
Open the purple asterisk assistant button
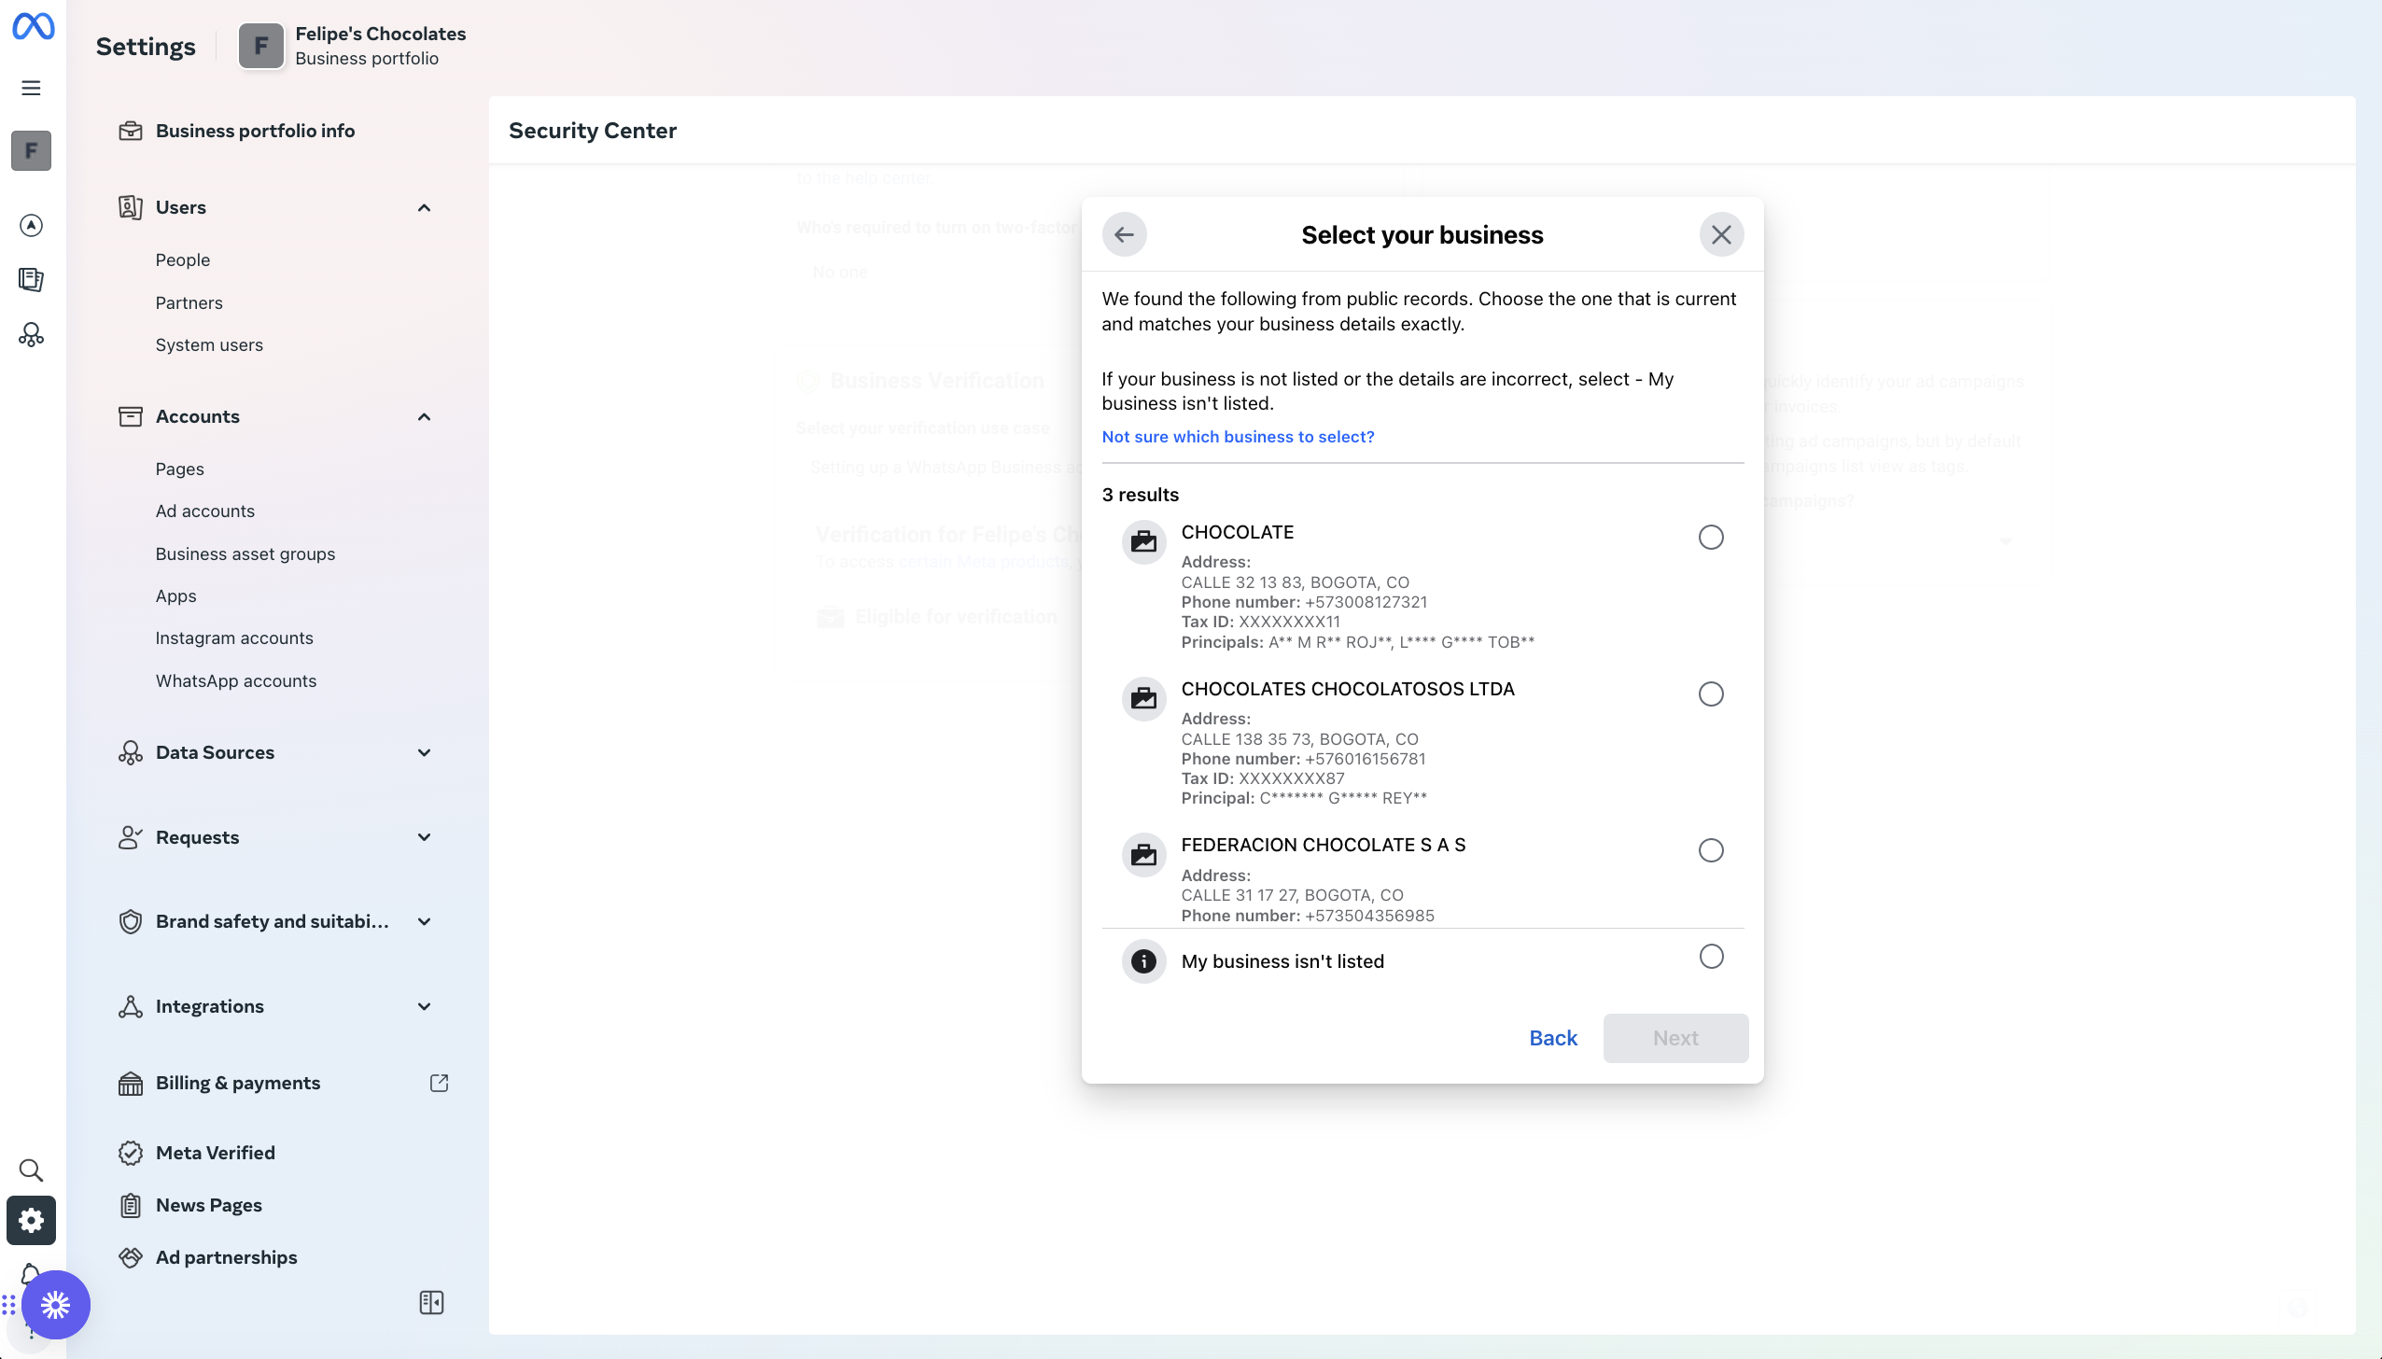pyautogui.click(x=56, y=1304)
